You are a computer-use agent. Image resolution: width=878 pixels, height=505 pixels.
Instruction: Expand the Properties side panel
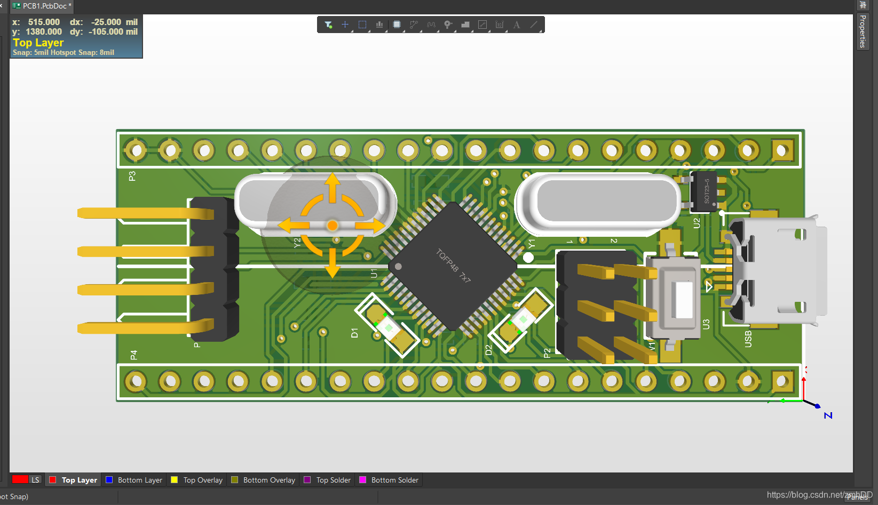(863, 31)
